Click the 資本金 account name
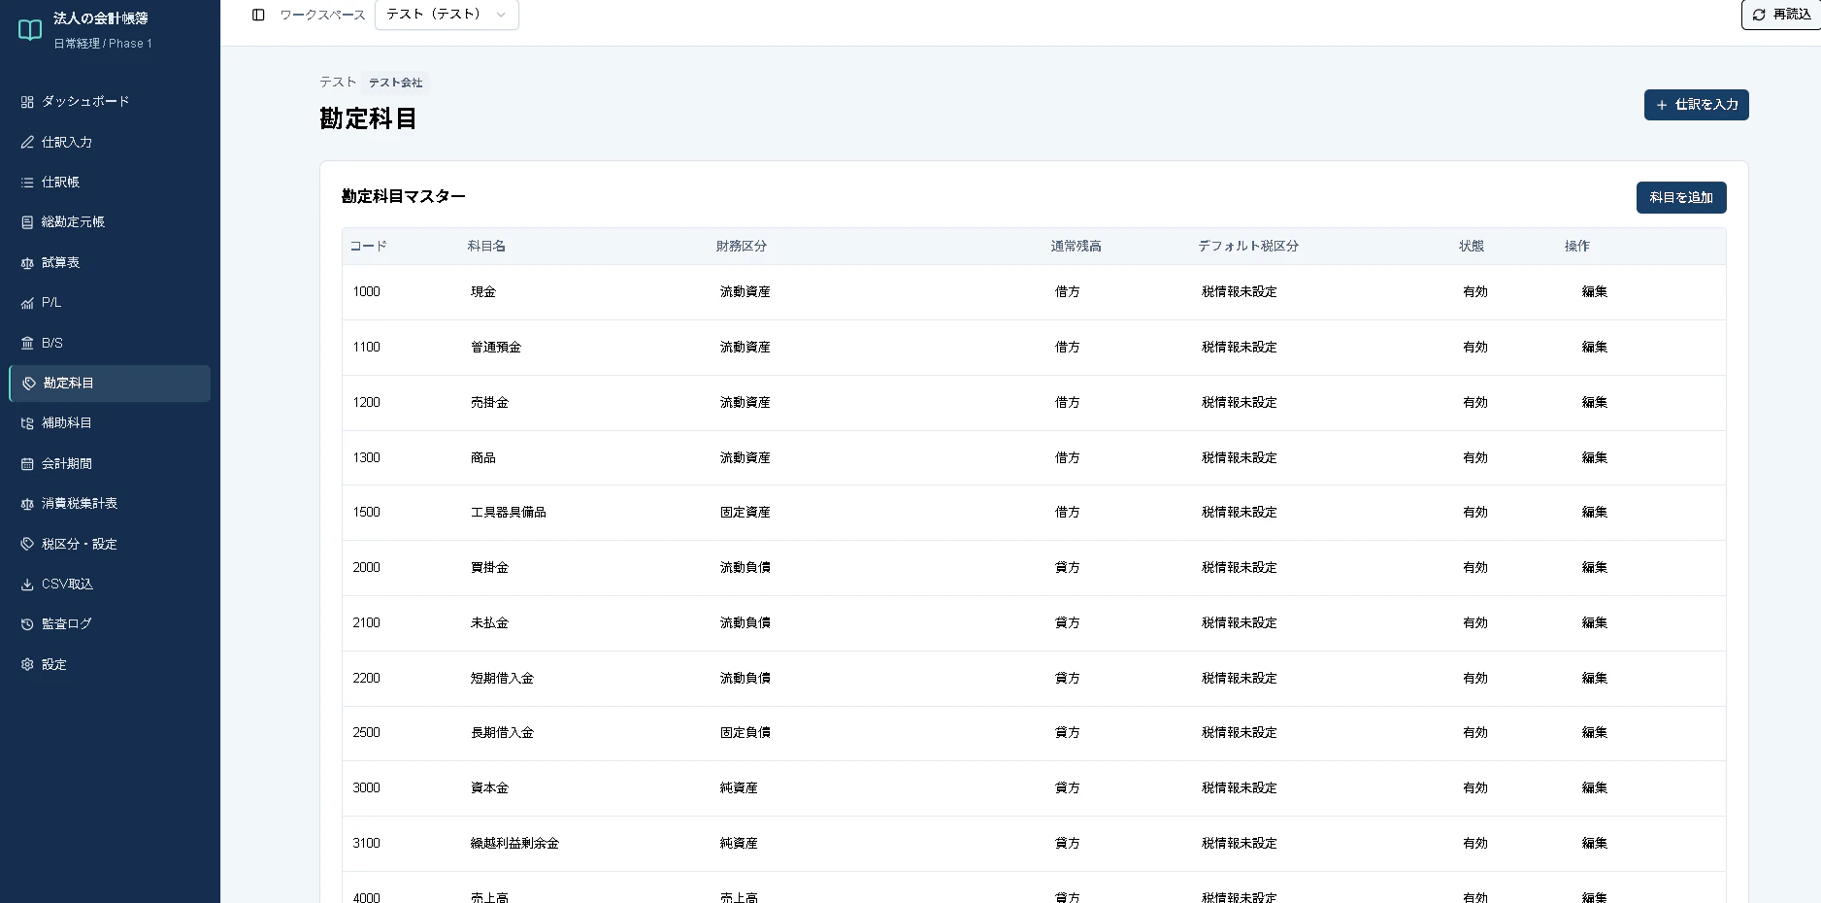The height and width of the screenshot is (903, 1821). 489,788
